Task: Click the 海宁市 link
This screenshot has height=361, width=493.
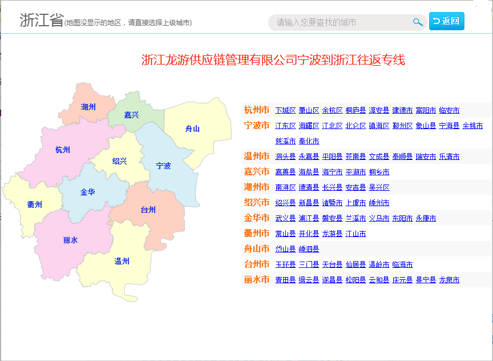Action: [332, 172]
